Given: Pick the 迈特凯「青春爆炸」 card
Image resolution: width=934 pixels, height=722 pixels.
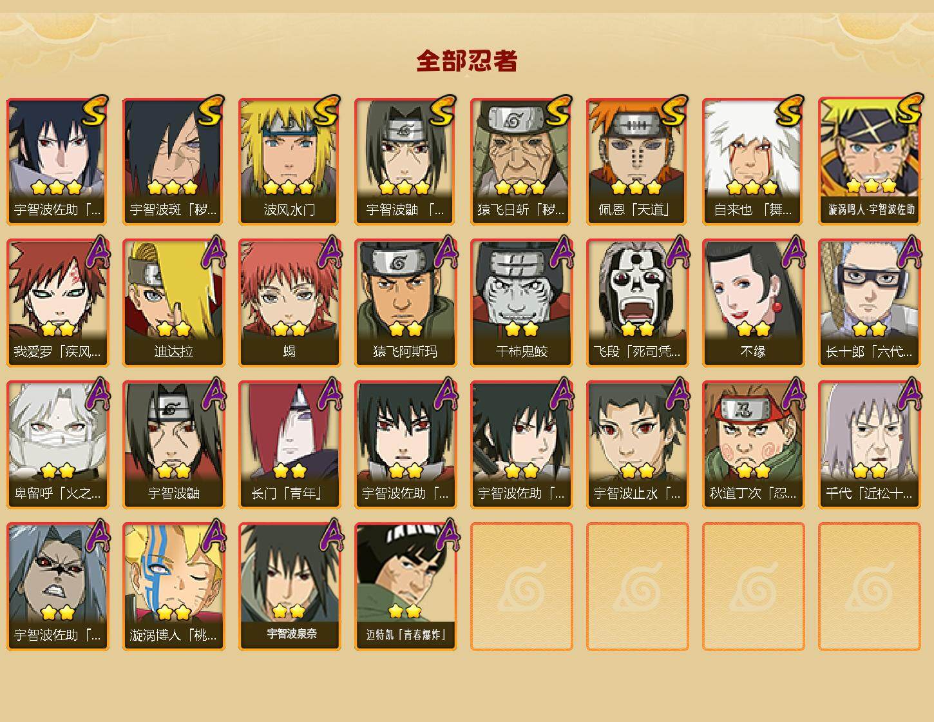Looking at the screenshot, I should [405, 587].
